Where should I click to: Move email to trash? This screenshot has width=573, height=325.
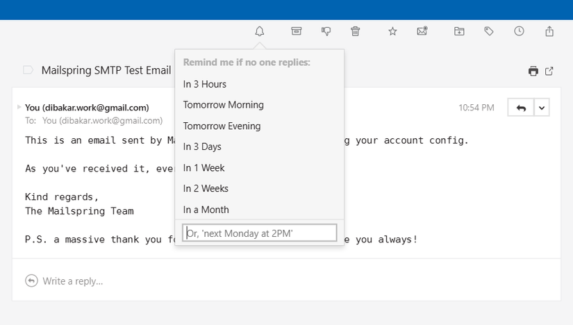click(x=355, y=31)
